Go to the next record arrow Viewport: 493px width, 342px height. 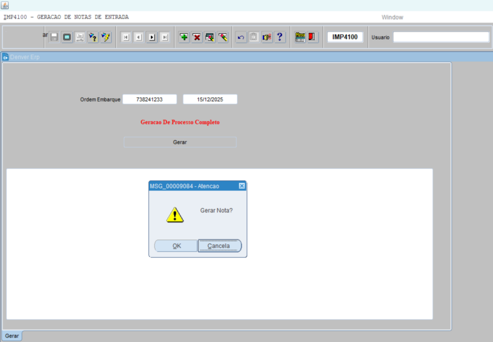click(x=152, y=37)
